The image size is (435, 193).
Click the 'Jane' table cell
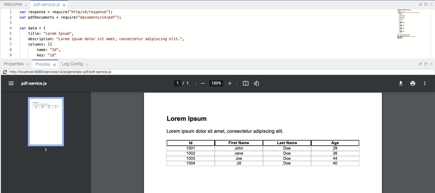pyautogui.click(x=239, y=153)
